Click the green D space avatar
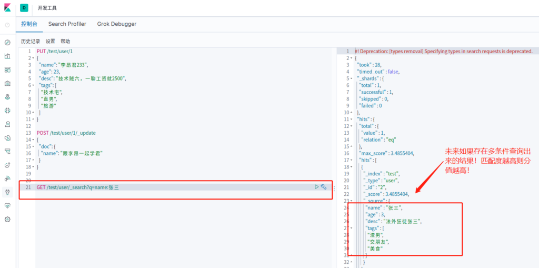Image resolution: width=539 pixels, height=268 pixels. tap(24, 8)
